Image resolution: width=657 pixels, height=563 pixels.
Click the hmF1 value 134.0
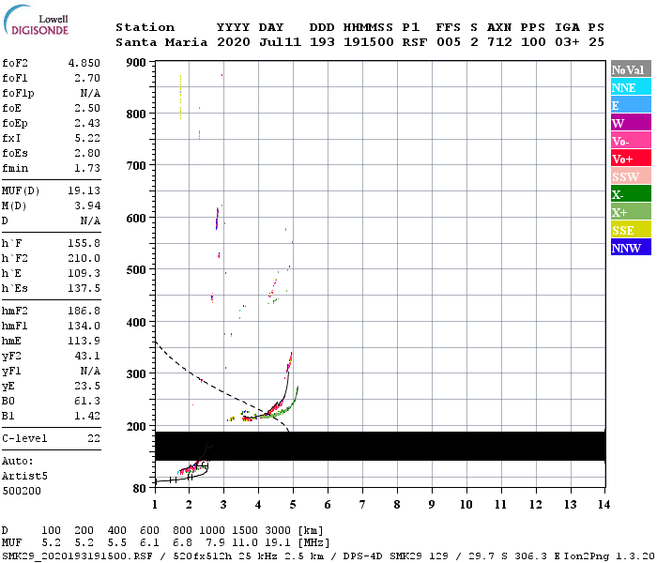(84, 326)
